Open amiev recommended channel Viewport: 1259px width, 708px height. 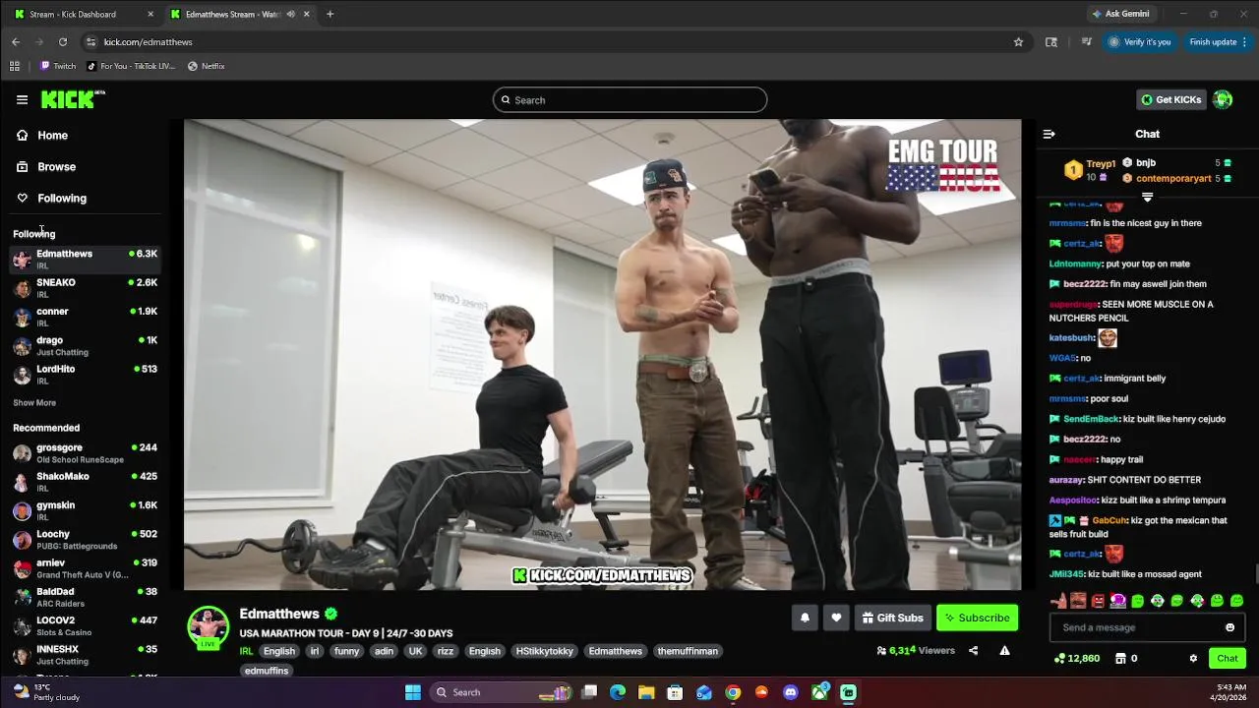click(85, 567)
